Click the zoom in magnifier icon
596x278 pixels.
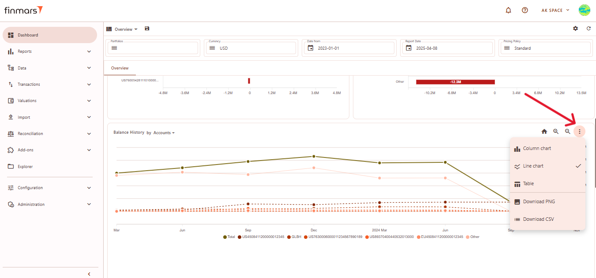click(556, 132)
